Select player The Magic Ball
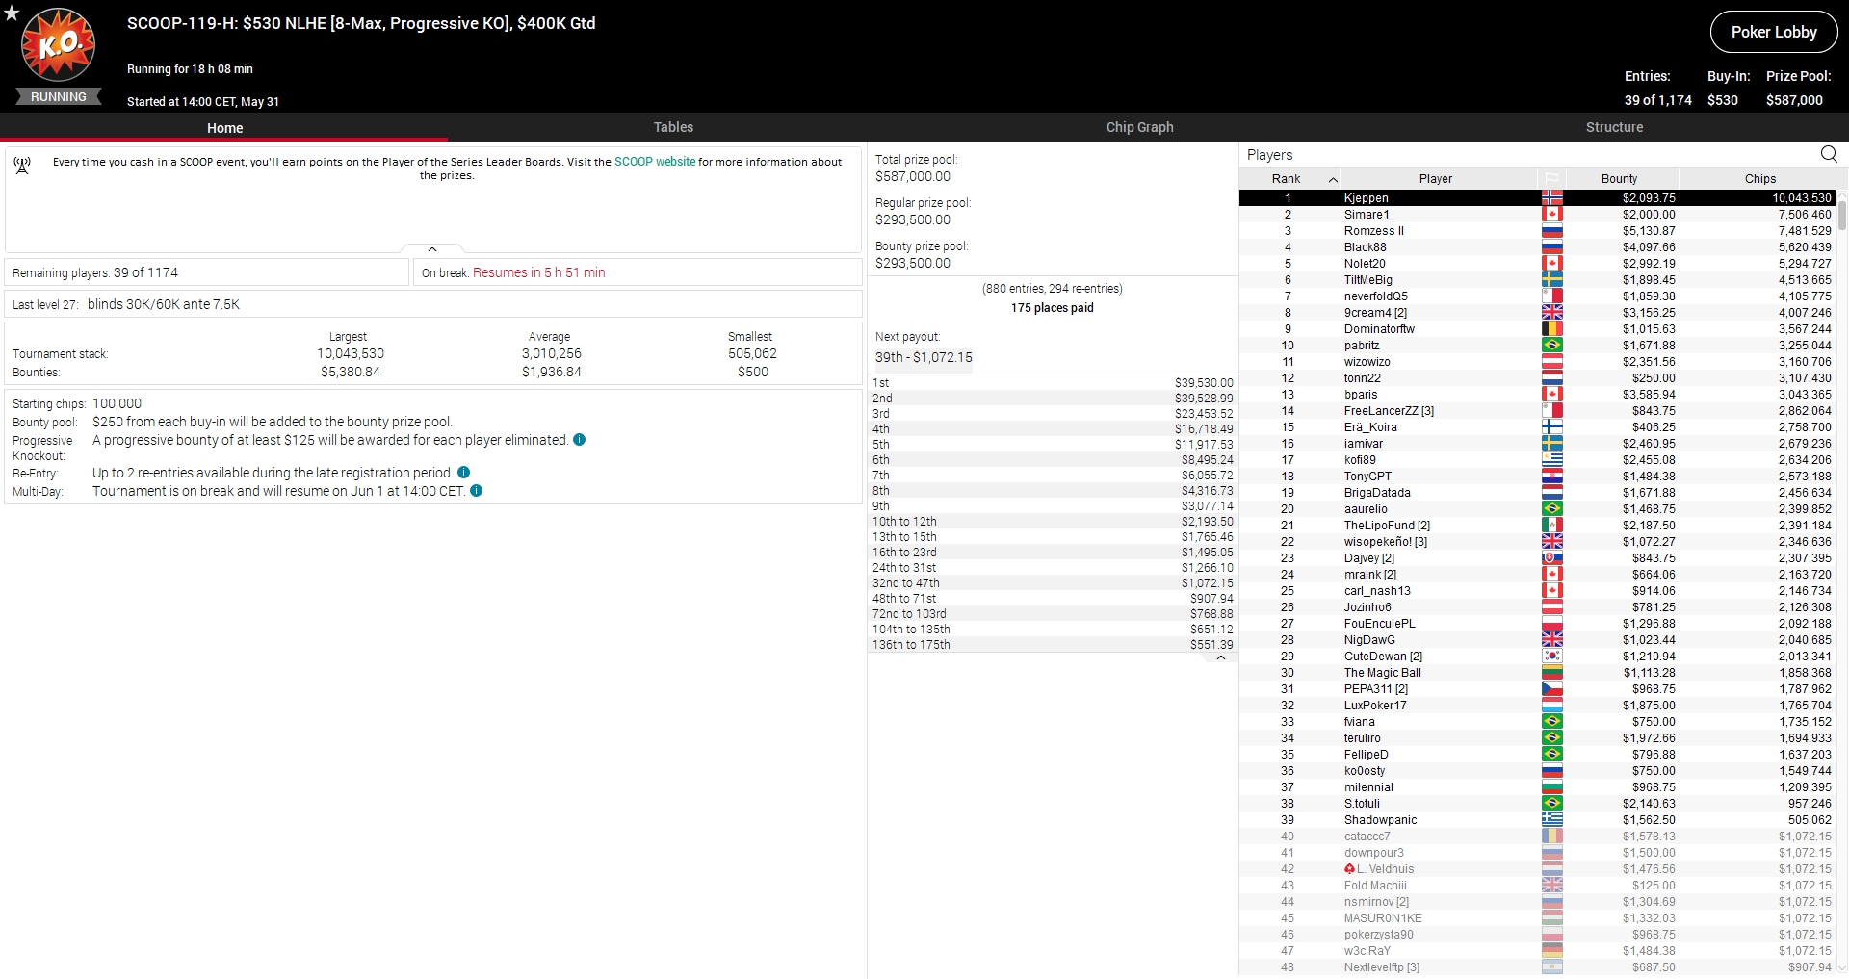Screen dimensions: 1849x979 click(1537, 673)
